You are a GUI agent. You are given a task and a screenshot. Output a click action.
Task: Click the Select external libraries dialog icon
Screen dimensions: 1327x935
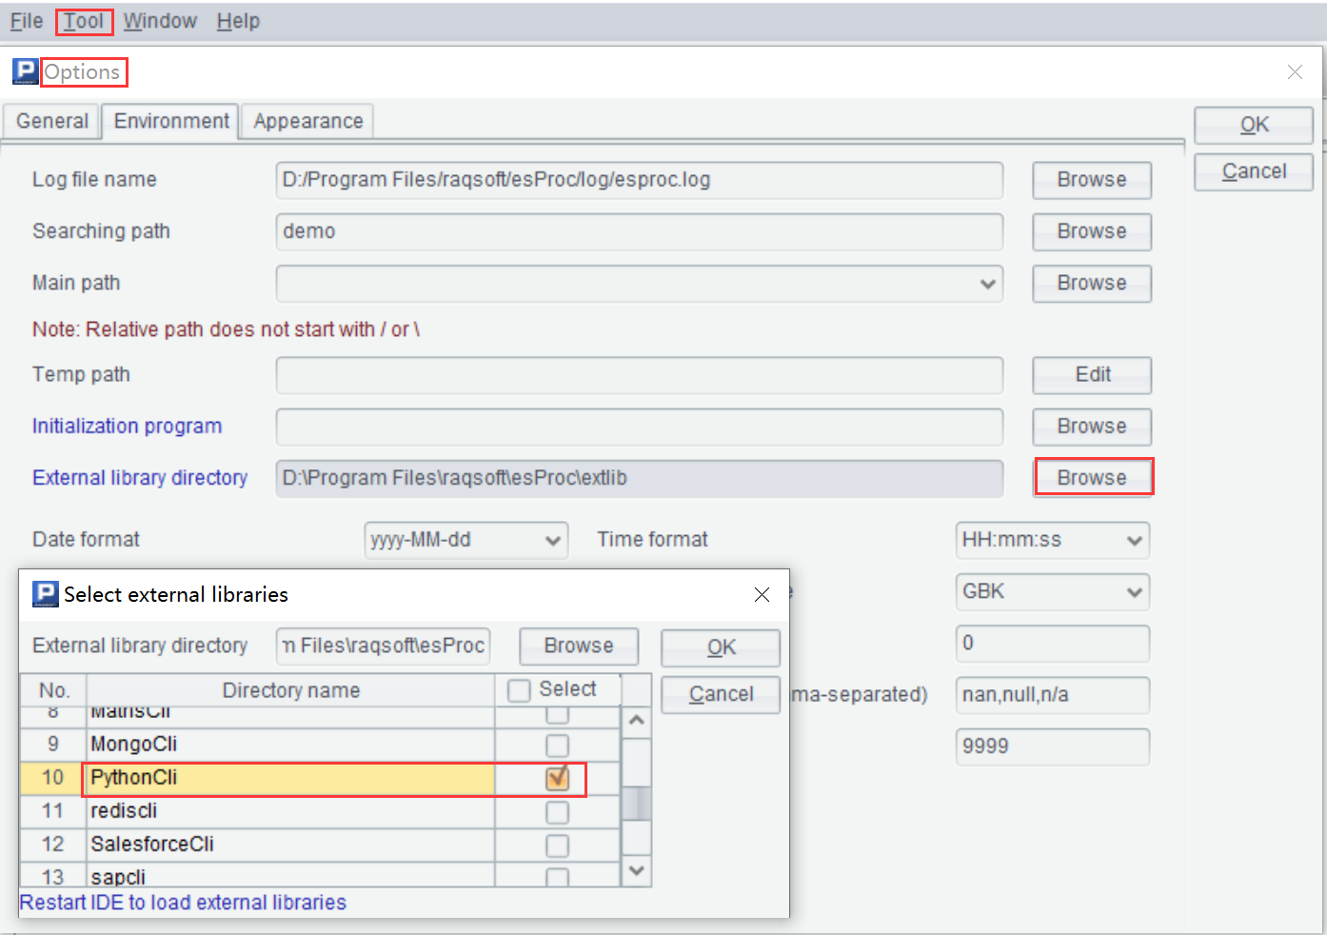click(45, 594)
